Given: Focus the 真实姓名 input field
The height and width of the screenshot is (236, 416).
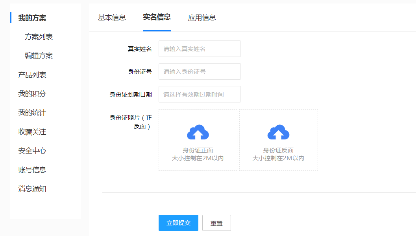Looking at the screenshot, I should [x=200, y=49].
